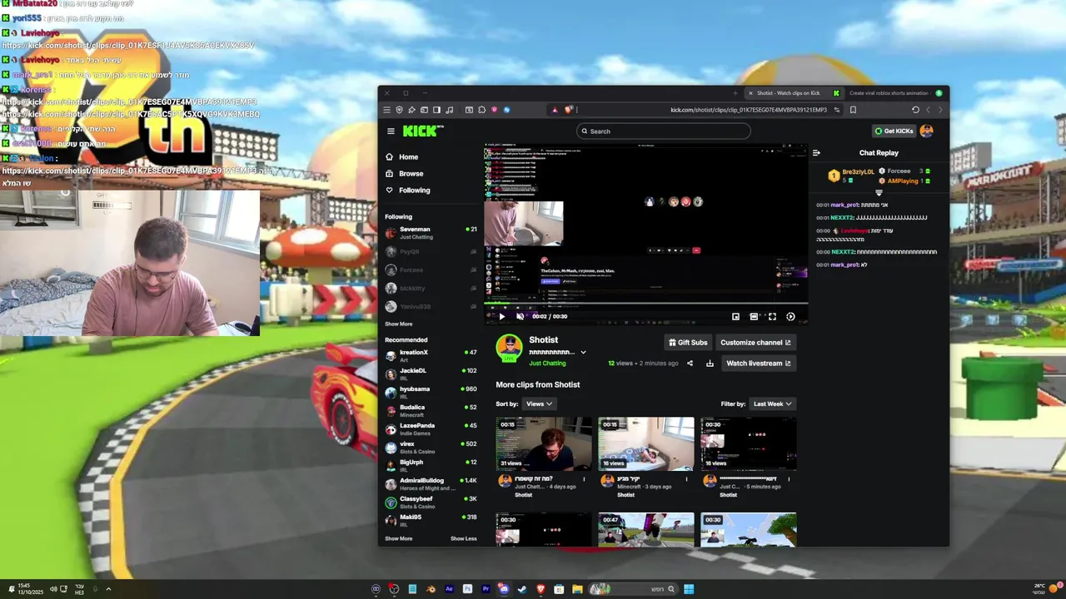
Task: Open new browser tab with plus
Action: tap(735, 93)
